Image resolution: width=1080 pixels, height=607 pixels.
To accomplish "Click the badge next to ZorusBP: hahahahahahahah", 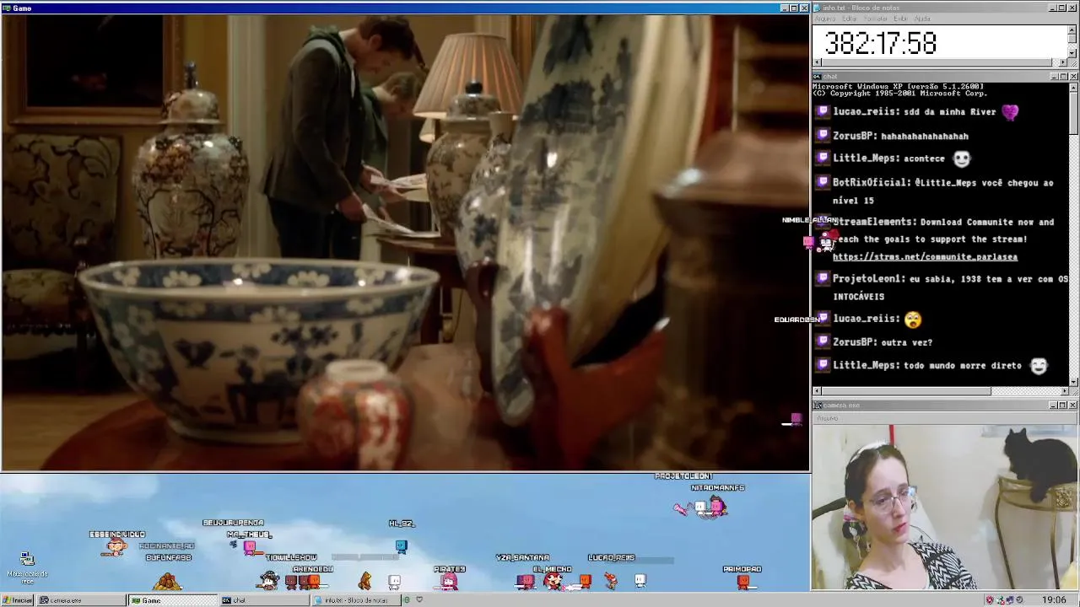I will coord(823,135).
